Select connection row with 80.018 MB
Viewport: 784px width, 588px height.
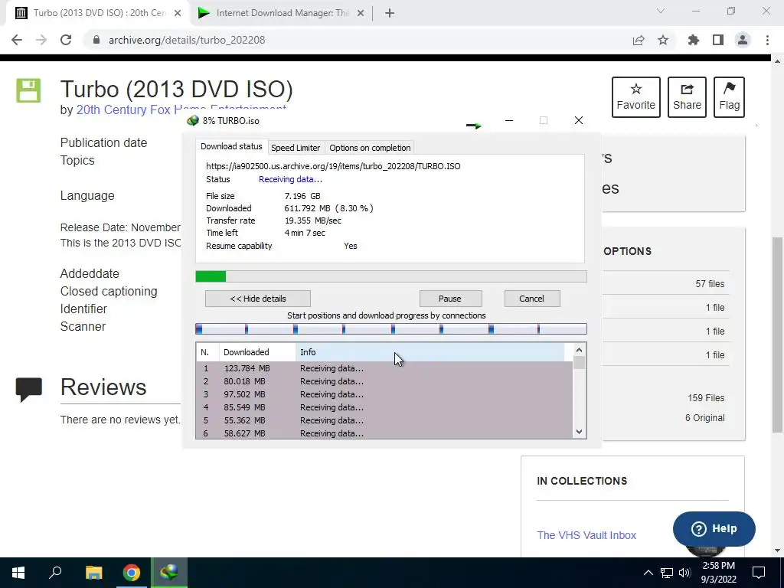click(384, 381)
